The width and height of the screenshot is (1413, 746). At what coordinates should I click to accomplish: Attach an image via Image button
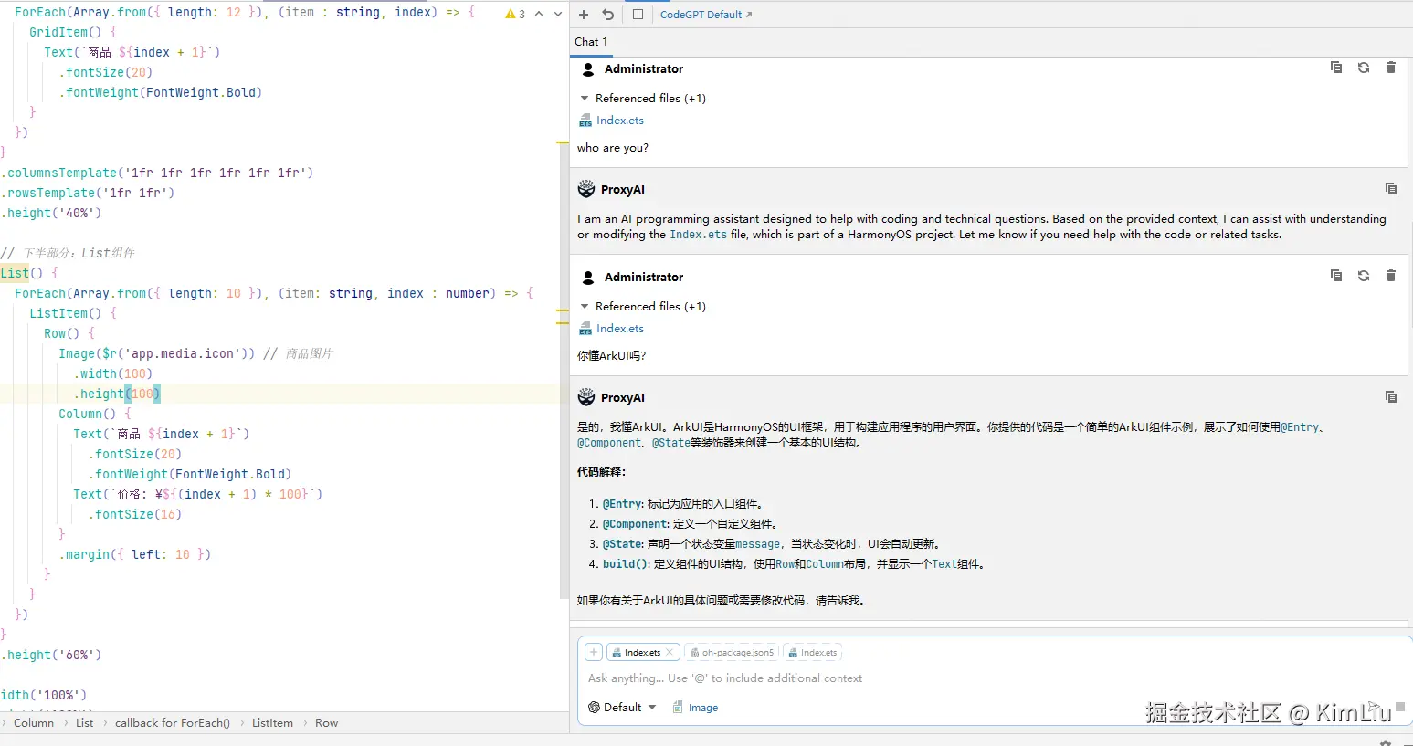tap(695, 708)
